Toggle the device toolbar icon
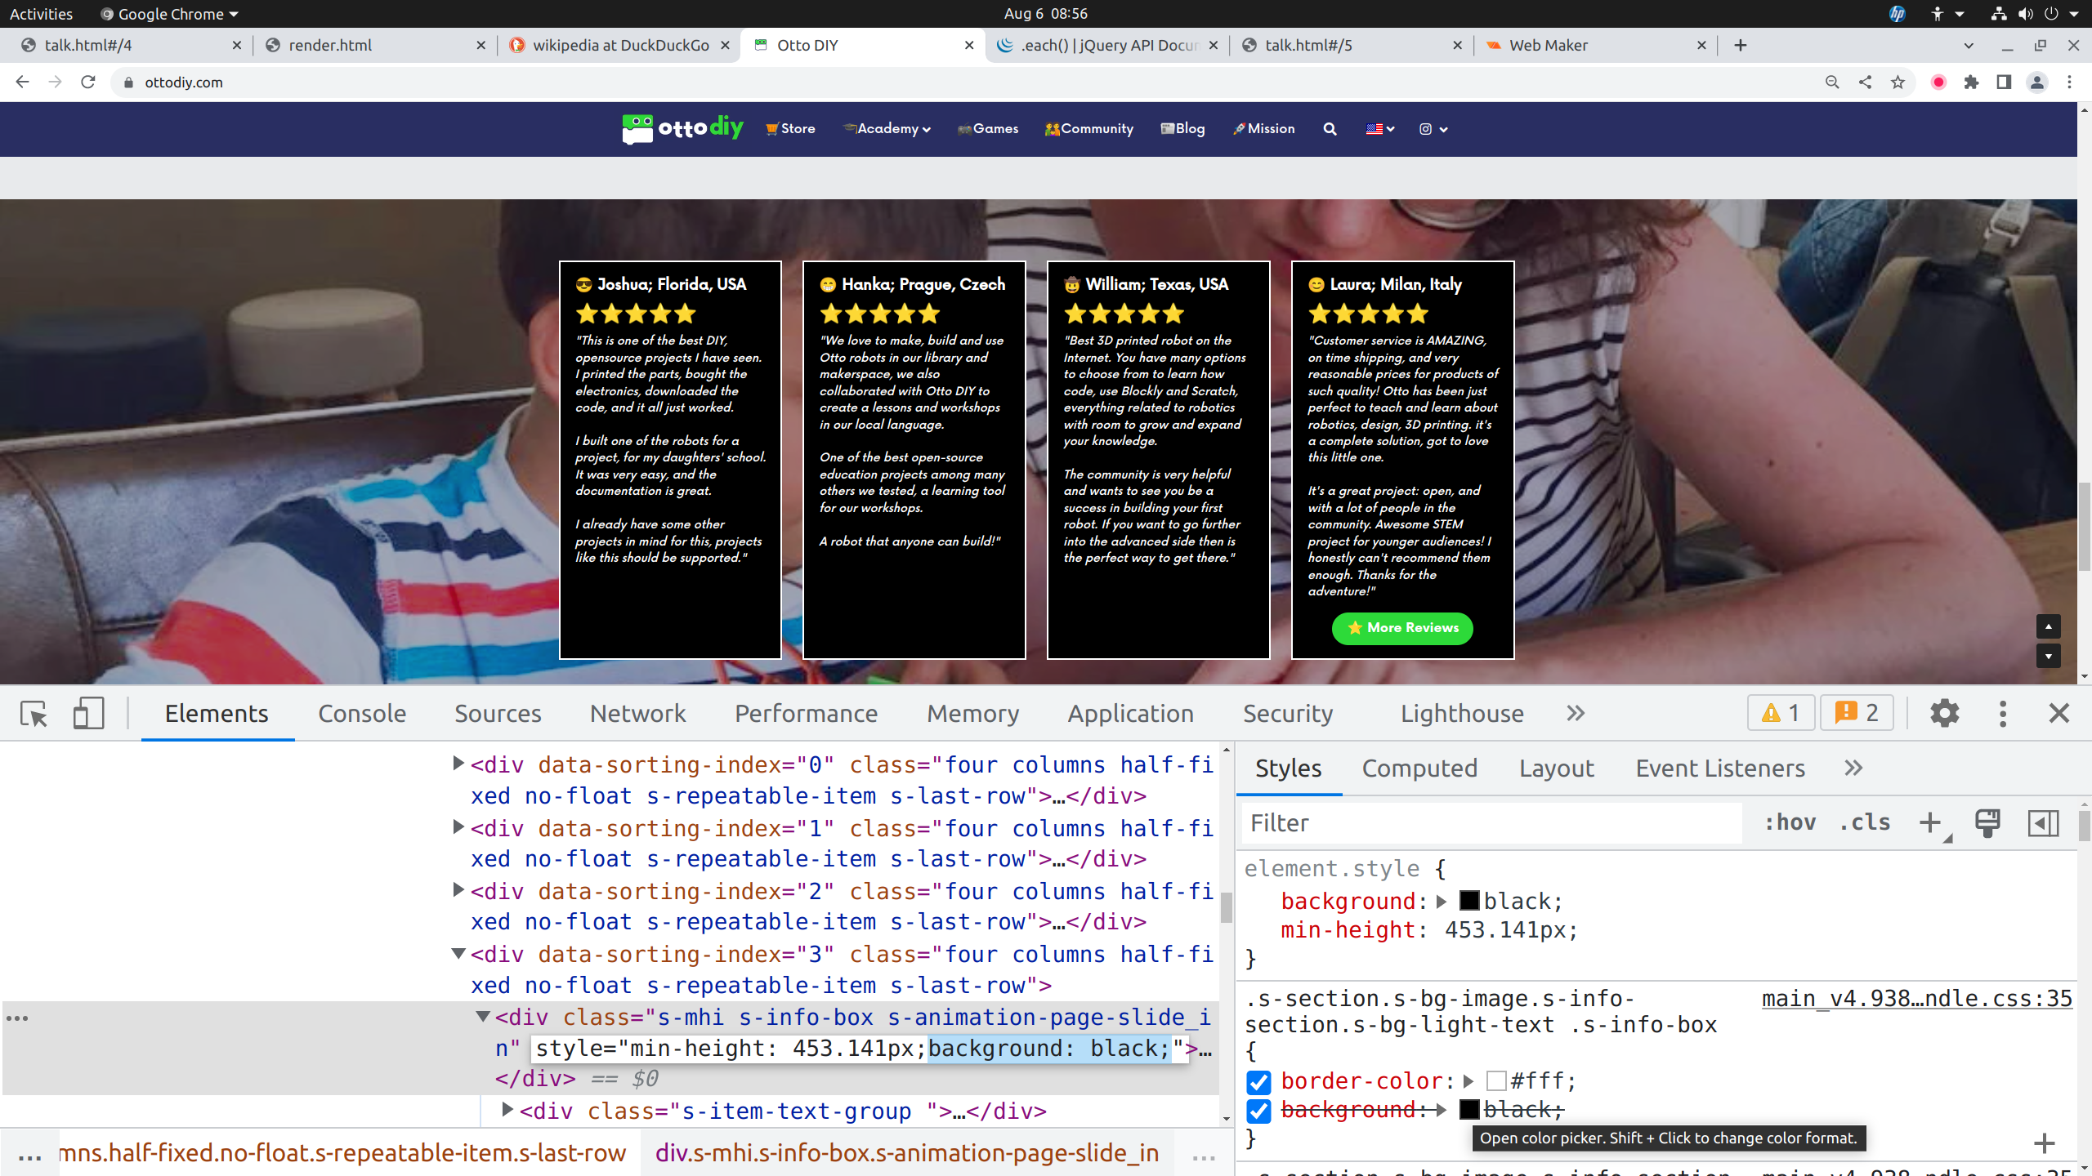 click(88, 714)
